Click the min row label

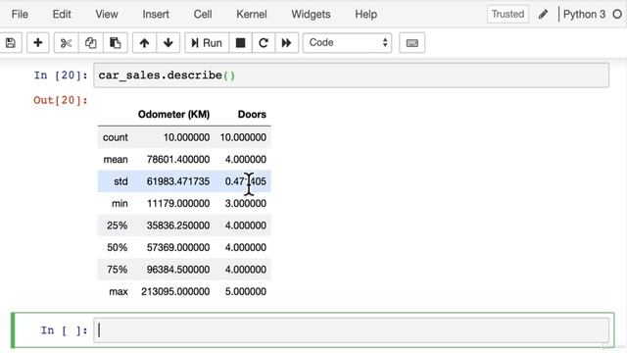coord(120,203)
